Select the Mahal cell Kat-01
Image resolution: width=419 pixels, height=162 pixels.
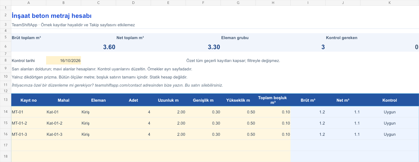tap(63, 112)
